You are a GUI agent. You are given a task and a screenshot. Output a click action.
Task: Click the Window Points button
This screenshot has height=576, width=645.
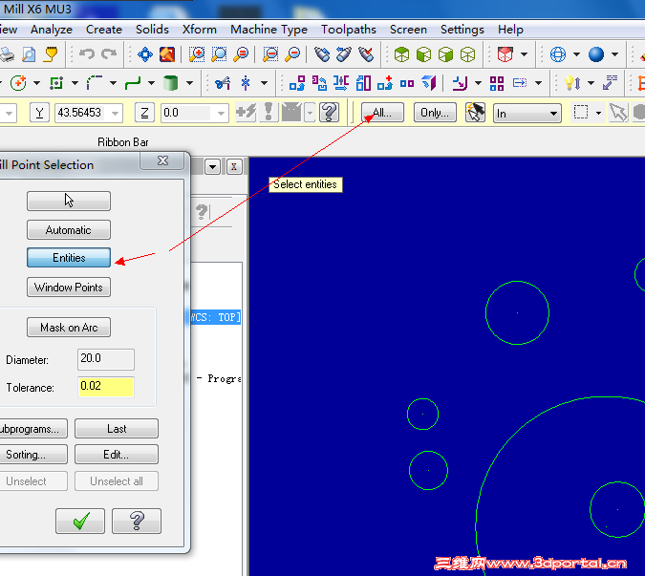tap(69, 287)
